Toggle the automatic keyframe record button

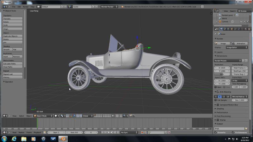[x=142, y=132]
